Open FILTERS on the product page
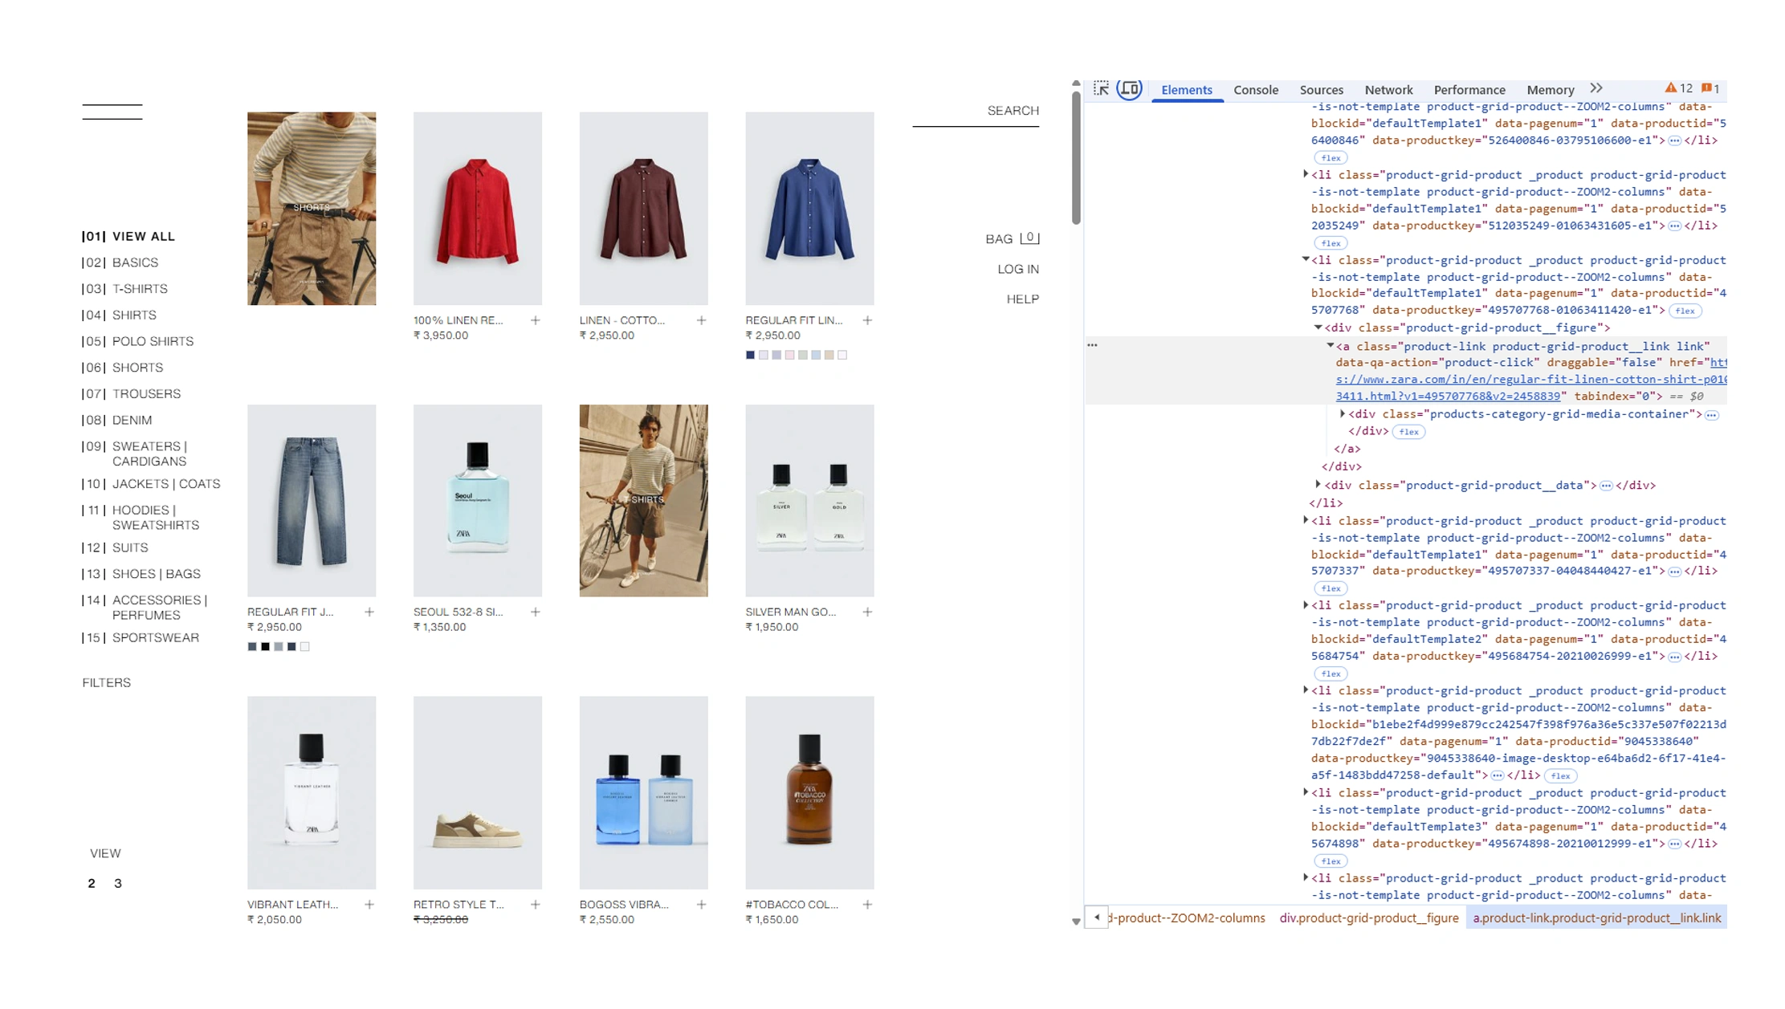Screen dimensions: 1785x1009 pos(106,682)
